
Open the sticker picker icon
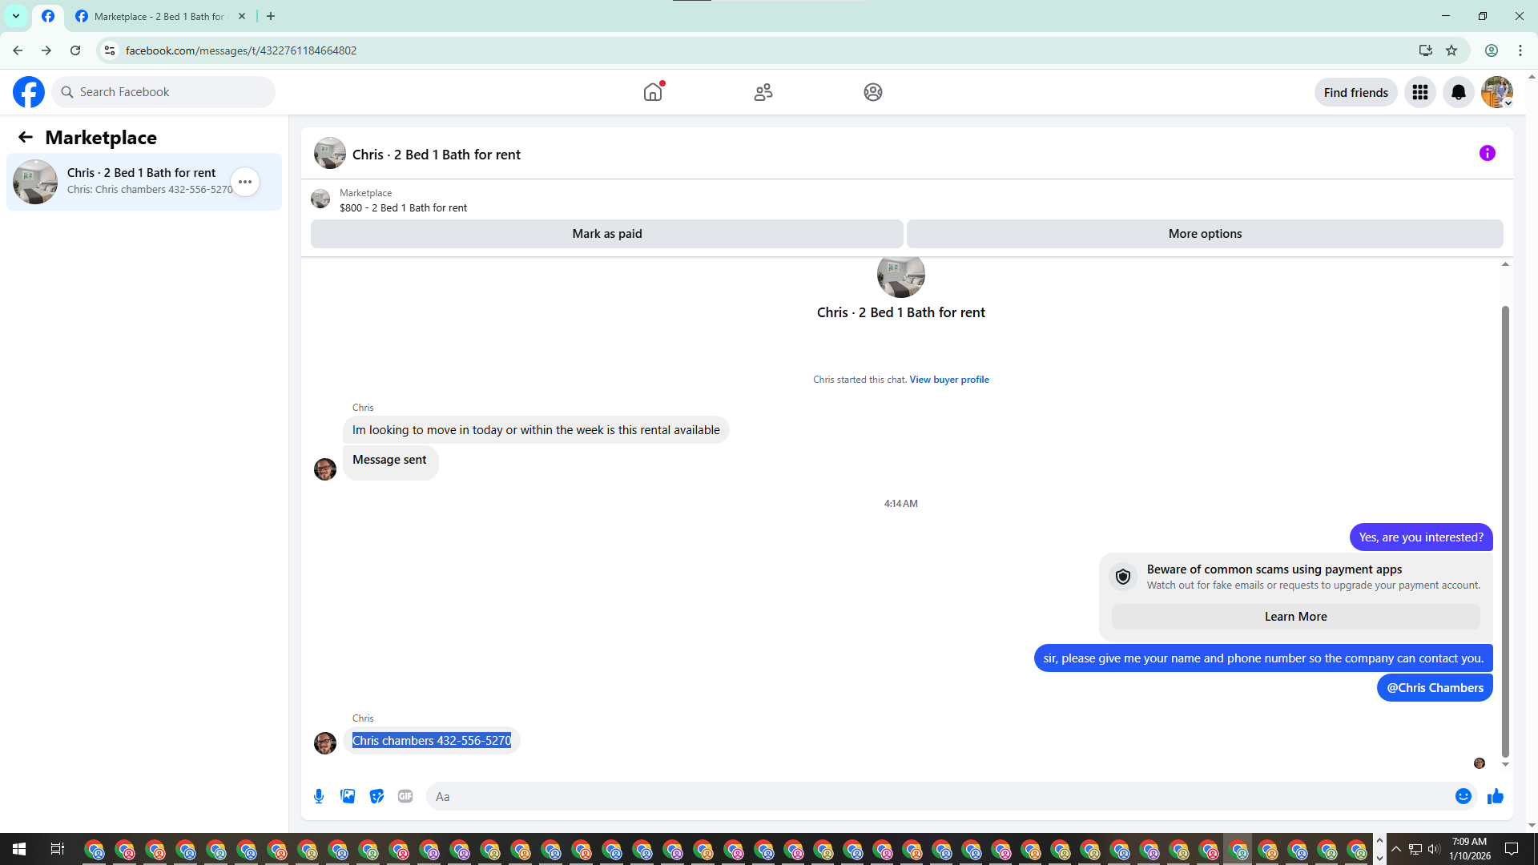pos(376,796)
